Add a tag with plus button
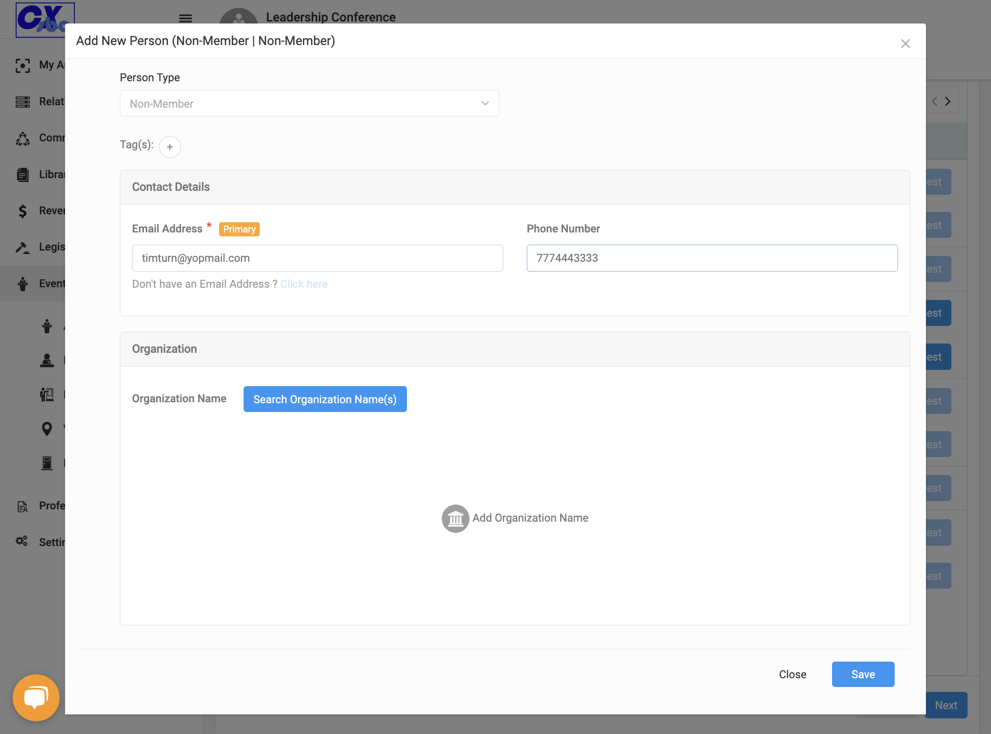Image resolution: width=991 pixels, height=734 pixels. click(x=170, y=147)
